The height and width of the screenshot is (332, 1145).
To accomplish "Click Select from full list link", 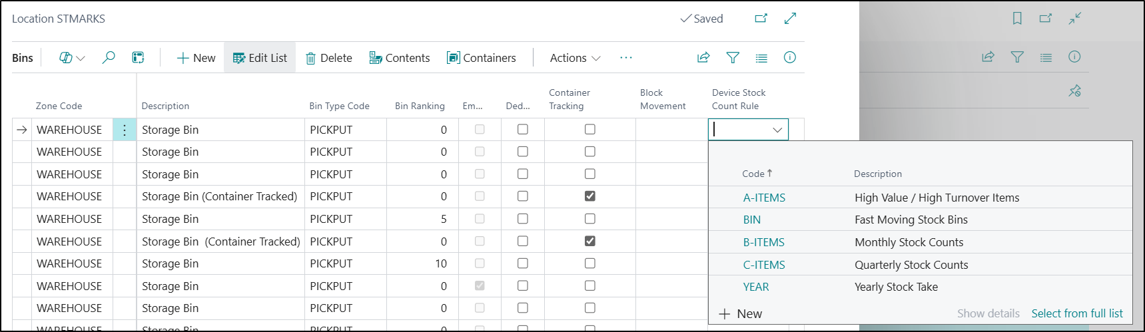I will click(1076, 313).
